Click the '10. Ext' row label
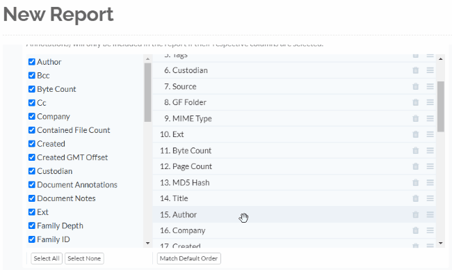The width and height of the screenshot is (452, 270). [172, 134]
